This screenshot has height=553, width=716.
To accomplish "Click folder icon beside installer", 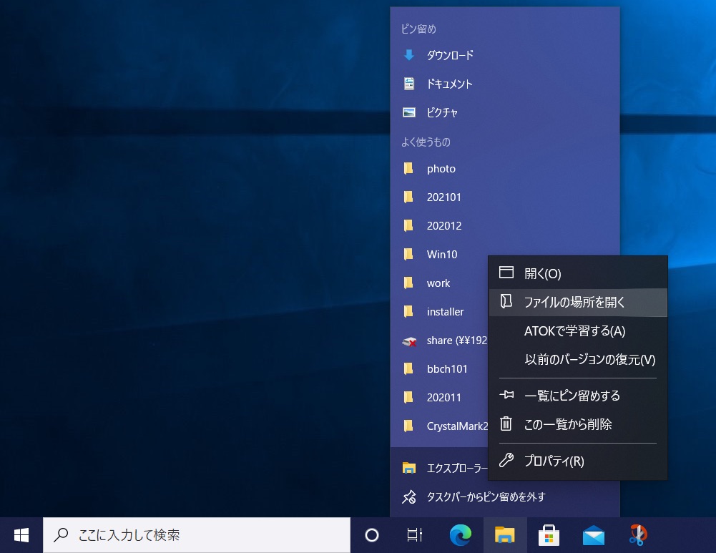I will [x=408, y=311].
